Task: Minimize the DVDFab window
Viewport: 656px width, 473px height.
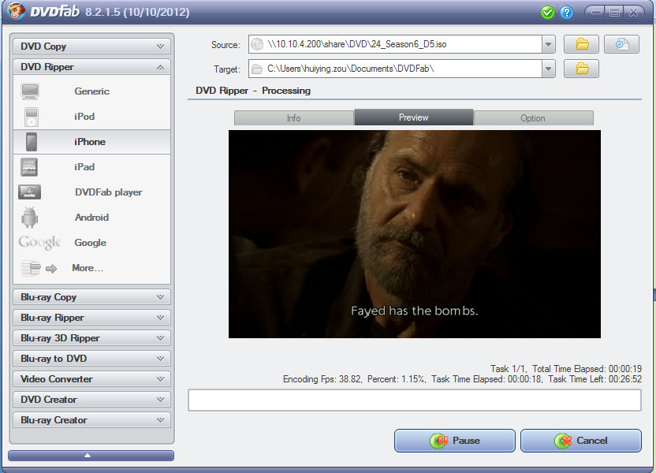Action: (596, 12)
